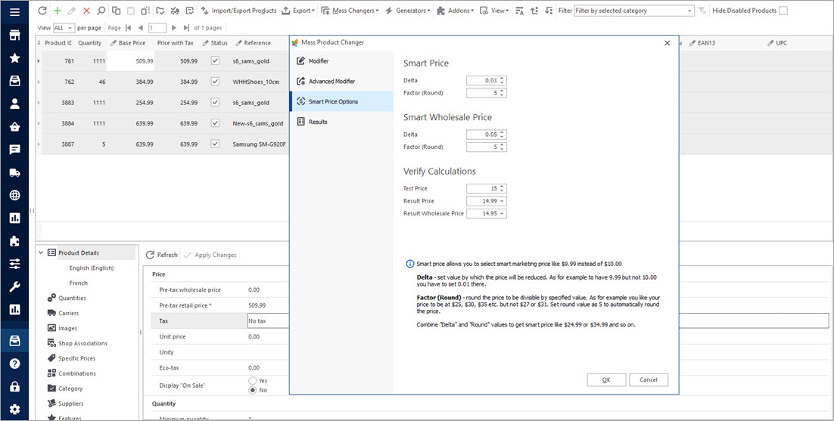Toggle the Status checkbox for product 3883
Image resolution: width=834 pixels, height=421 pixels.
click(215, 103)
